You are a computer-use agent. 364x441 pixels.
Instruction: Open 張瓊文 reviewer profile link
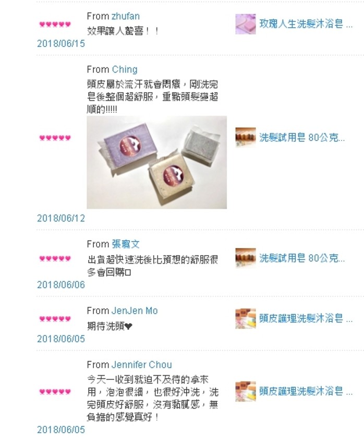tap(126, 244)
